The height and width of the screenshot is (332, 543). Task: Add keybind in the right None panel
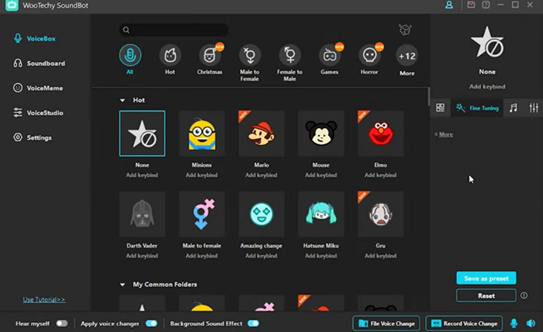pos(487,87)
